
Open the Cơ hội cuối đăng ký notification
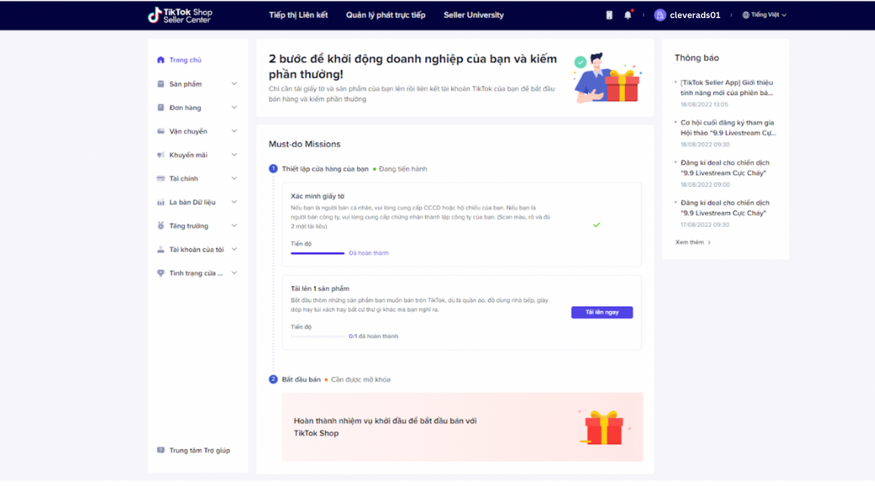[728, 128]
